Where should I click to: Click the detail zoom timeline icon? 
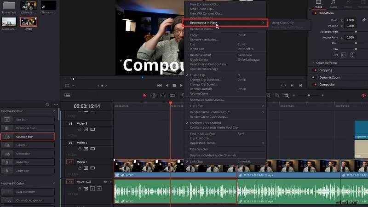point(277,95)
